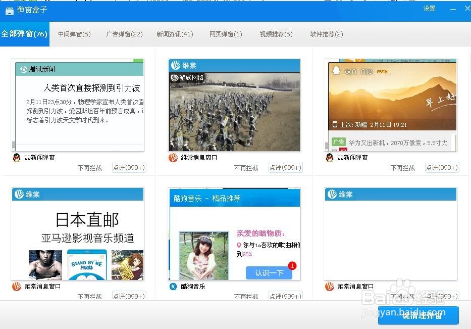
Task: Open the 游族网络 battlefield popup thumbnail
Action: pyautogui.click(x=234, y=105)
